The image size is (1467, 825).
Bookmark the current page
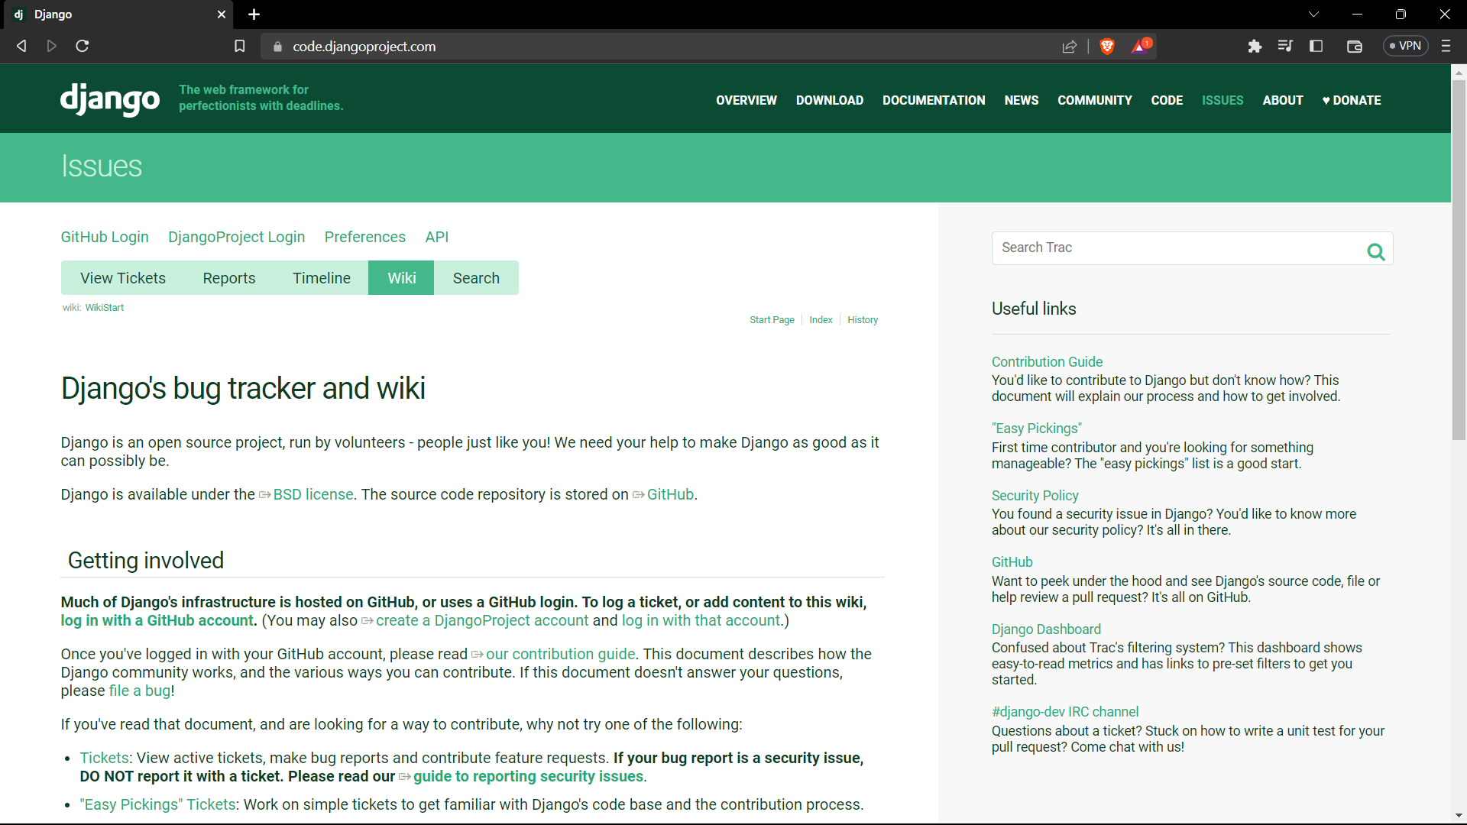tap(240, 46)
